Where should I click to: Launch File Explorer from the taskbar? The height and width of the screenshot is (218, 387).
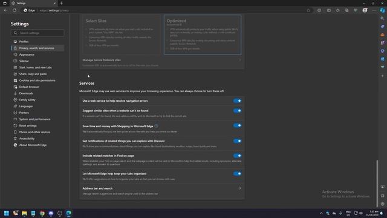24,213
